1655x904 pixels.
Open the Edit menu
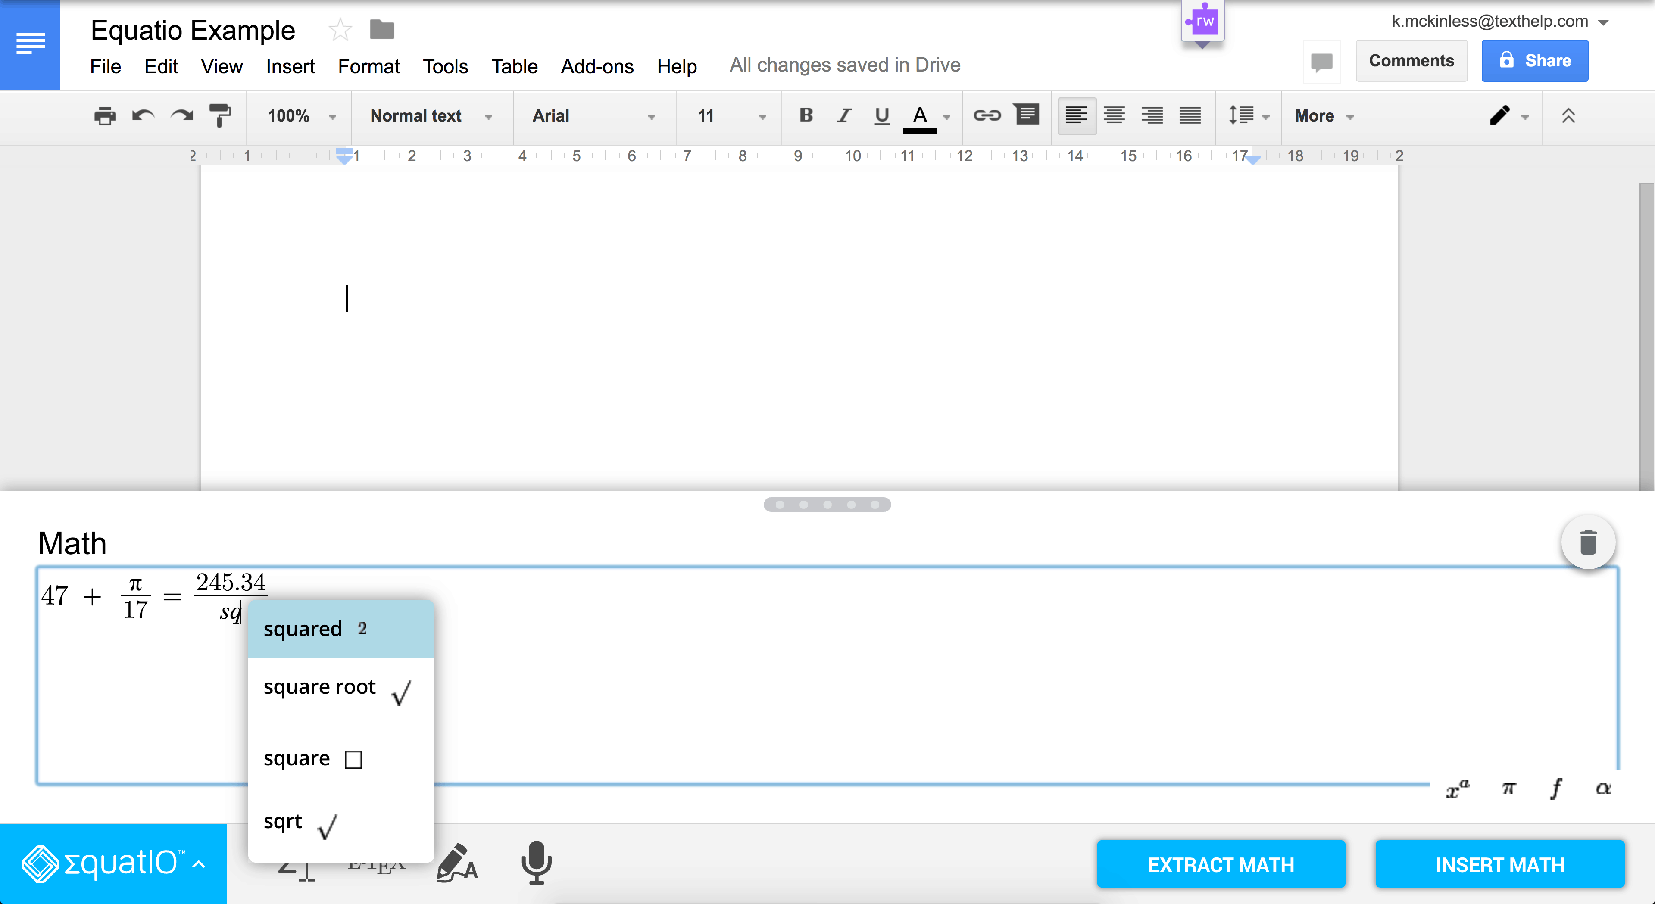pos(161,67)
